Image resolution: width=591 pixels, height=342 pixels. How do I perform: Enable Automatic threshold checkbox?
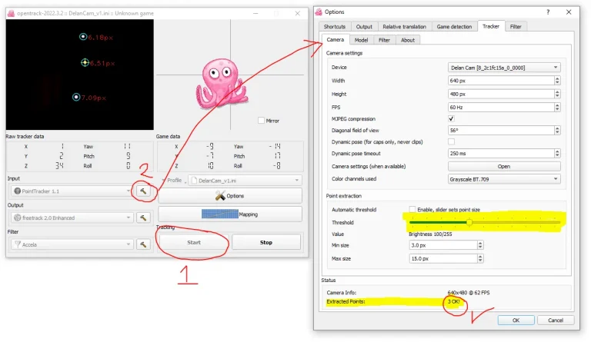point(412,209)
